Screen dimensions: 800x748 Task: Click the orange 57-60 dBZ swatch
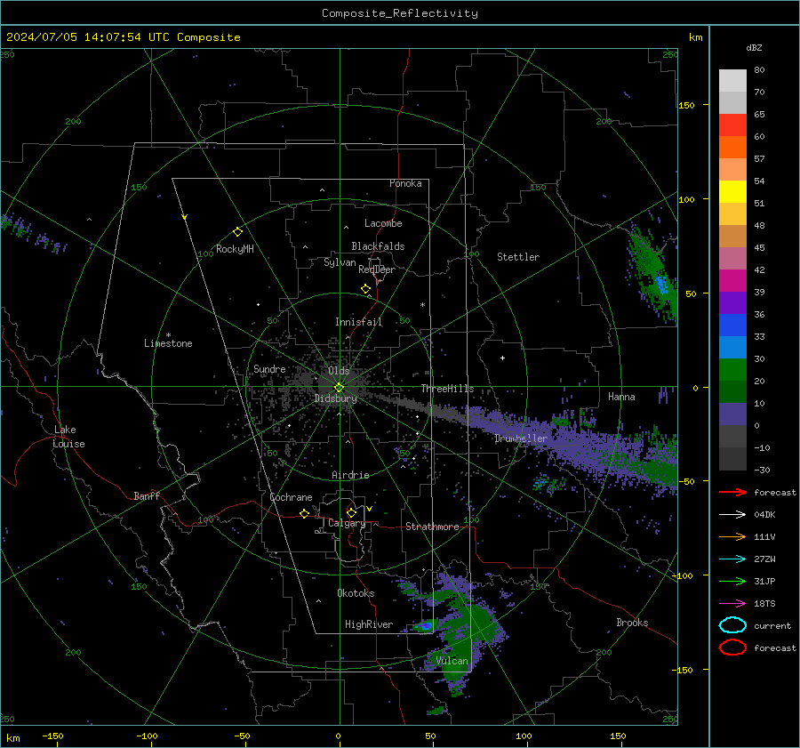tap(732, 148)
